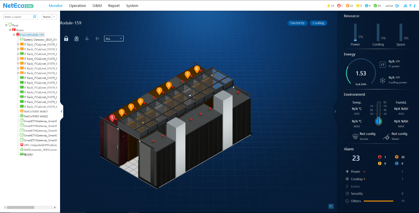Toggle the Cooling view
Screen dimensions: 419x213
tap(318, 23)
